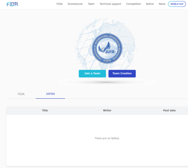The image size is (188, 168).
Task: Open the Competition menu
Action: point(133,4)
